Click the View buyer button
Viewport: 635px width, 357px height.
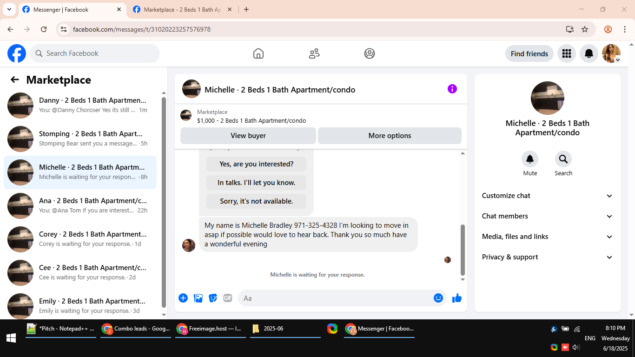(x=248, y=136)
